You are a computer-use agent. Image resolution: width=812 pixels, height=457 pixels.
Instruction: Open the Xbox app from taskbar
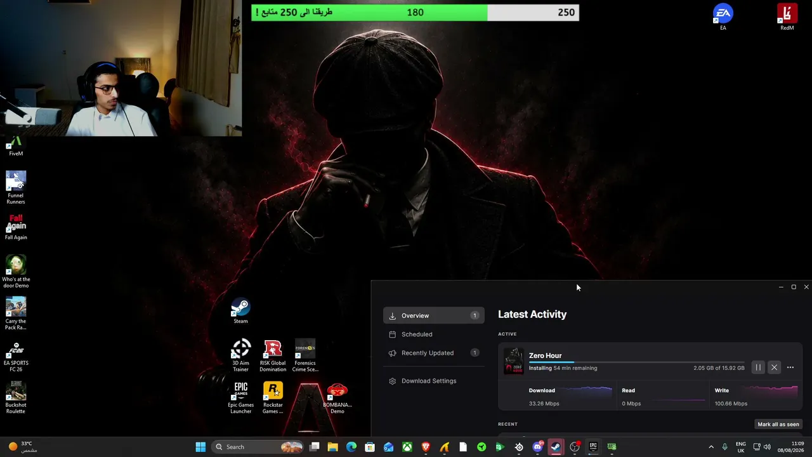[407, 447]
